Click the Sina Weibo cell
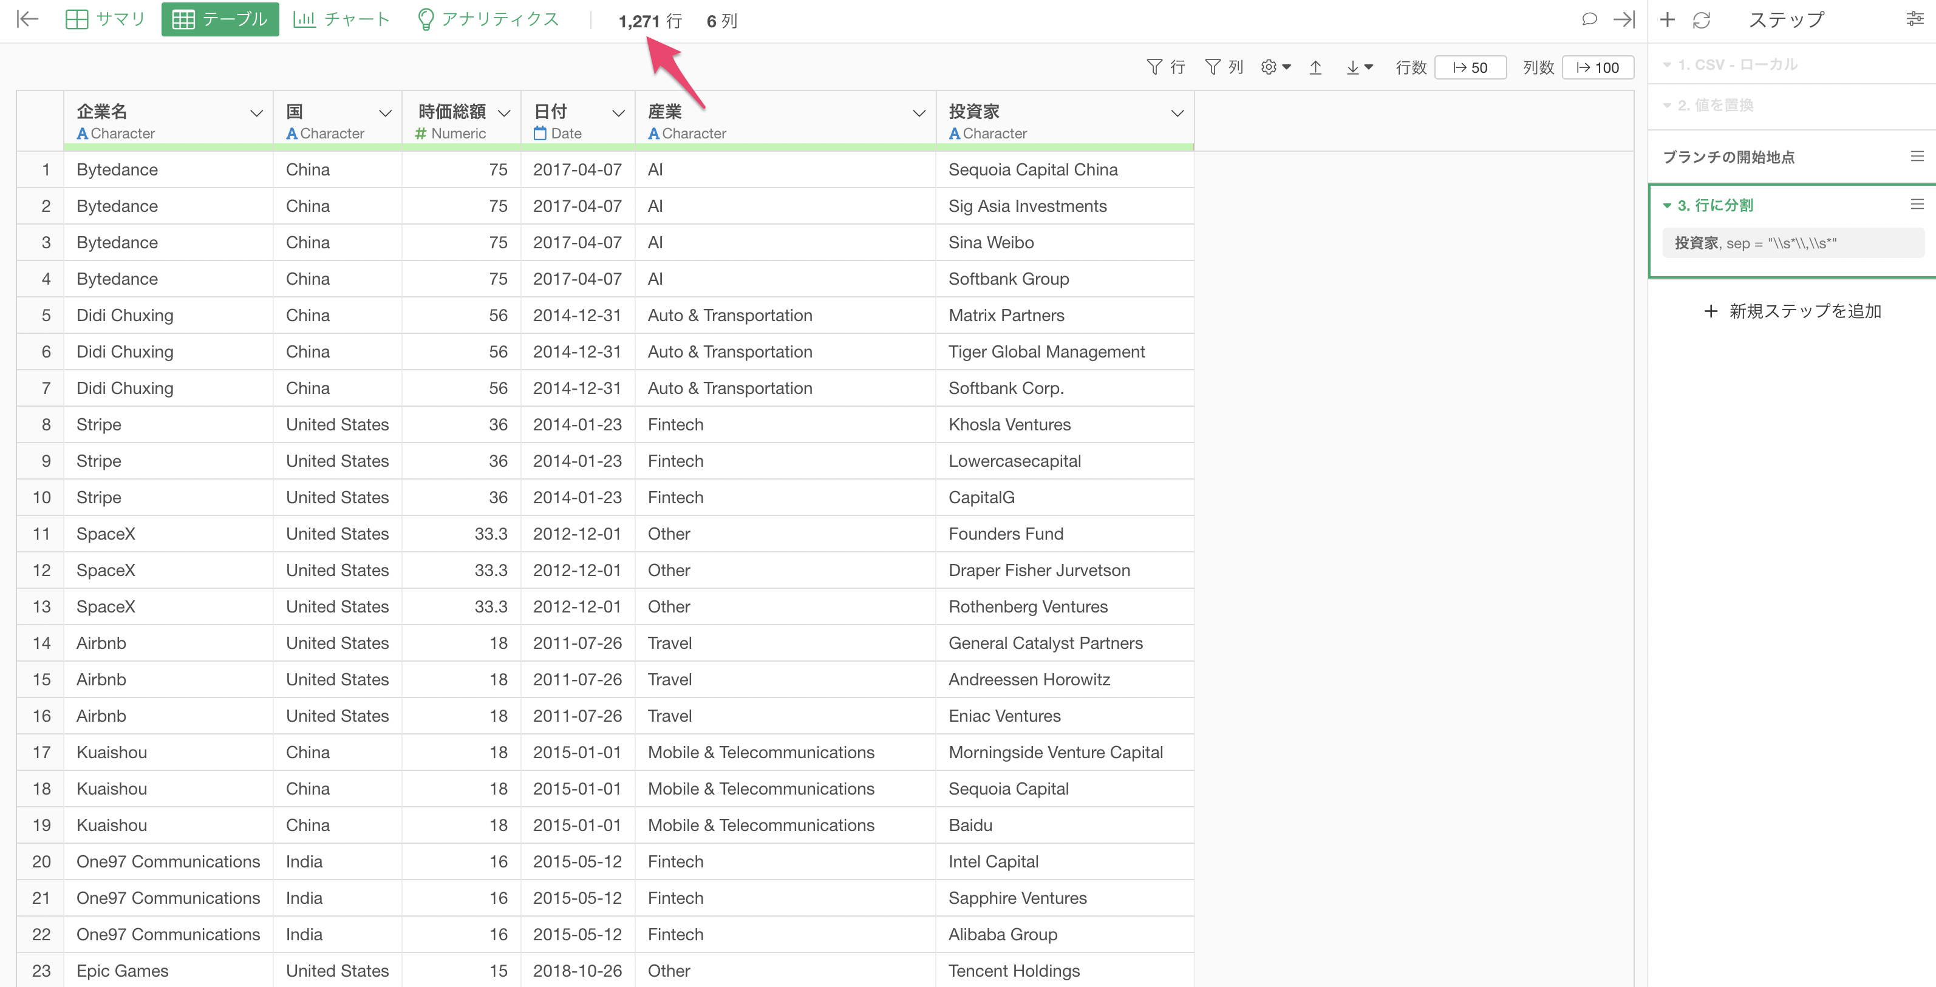The height and width of the screenshot is (987, 1936). [x=1065, y=243]
